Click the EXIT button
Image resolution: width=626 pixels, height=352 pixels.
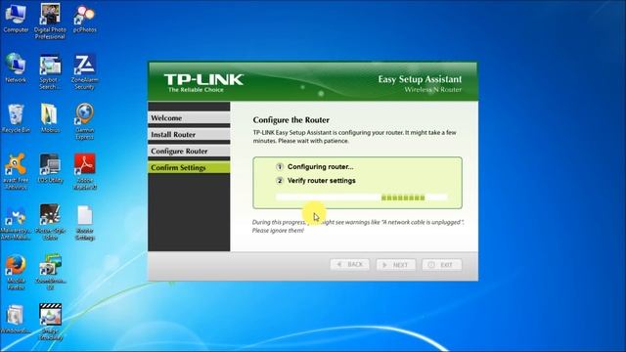pyautogui.click(x=441, y=265)
